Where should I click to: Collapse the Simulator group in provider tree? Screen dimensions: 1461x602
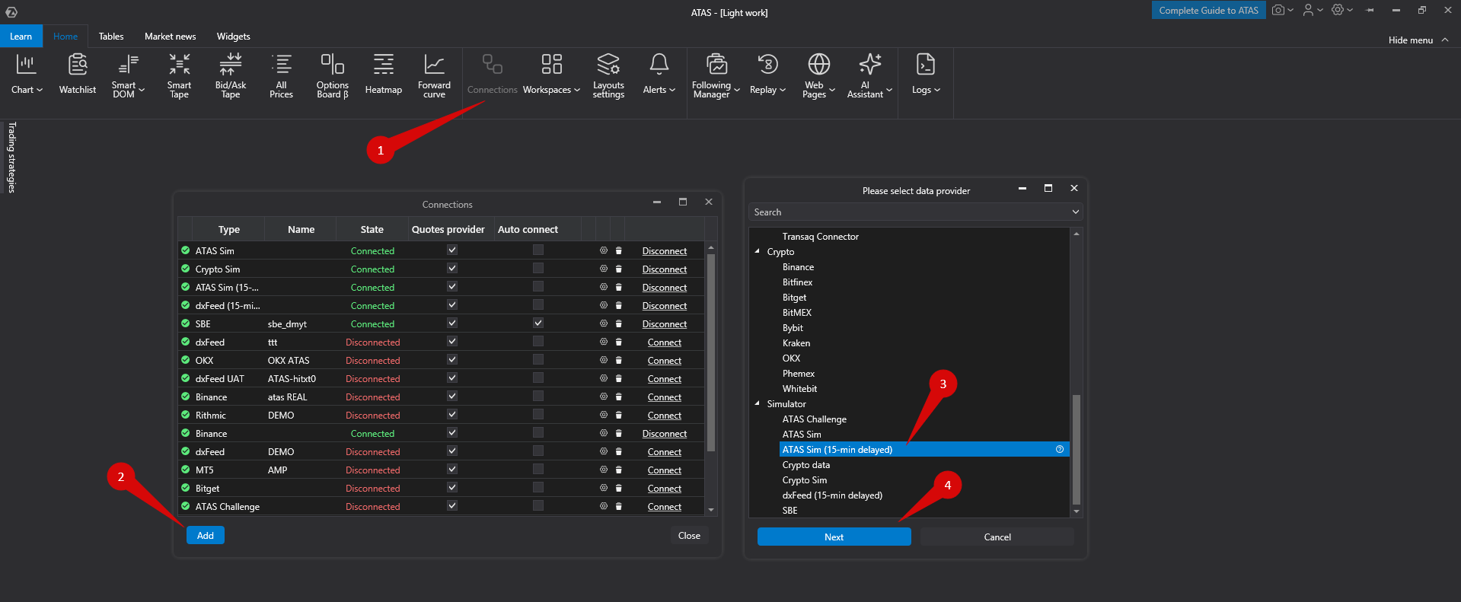758,403
